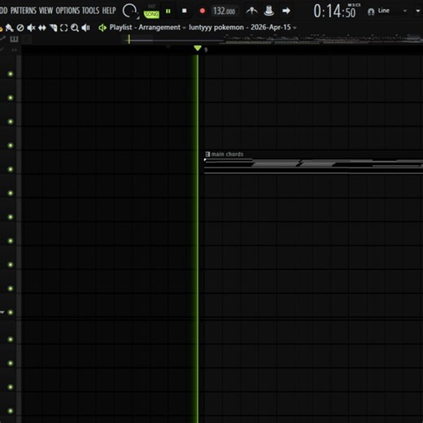Open the PATTERNS menu
The height and width of the screenshot is (423, 423).
point(24,11)
